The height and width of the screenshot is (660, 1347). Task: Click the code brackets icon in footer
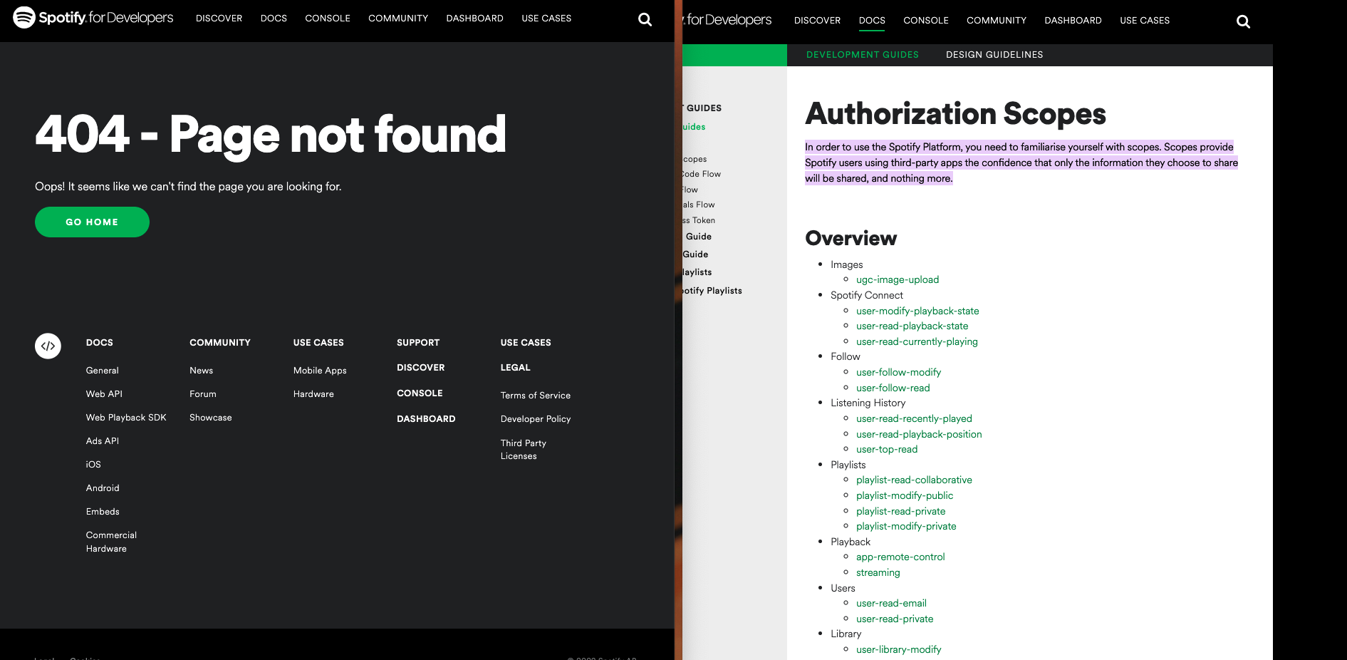(48, 346)
